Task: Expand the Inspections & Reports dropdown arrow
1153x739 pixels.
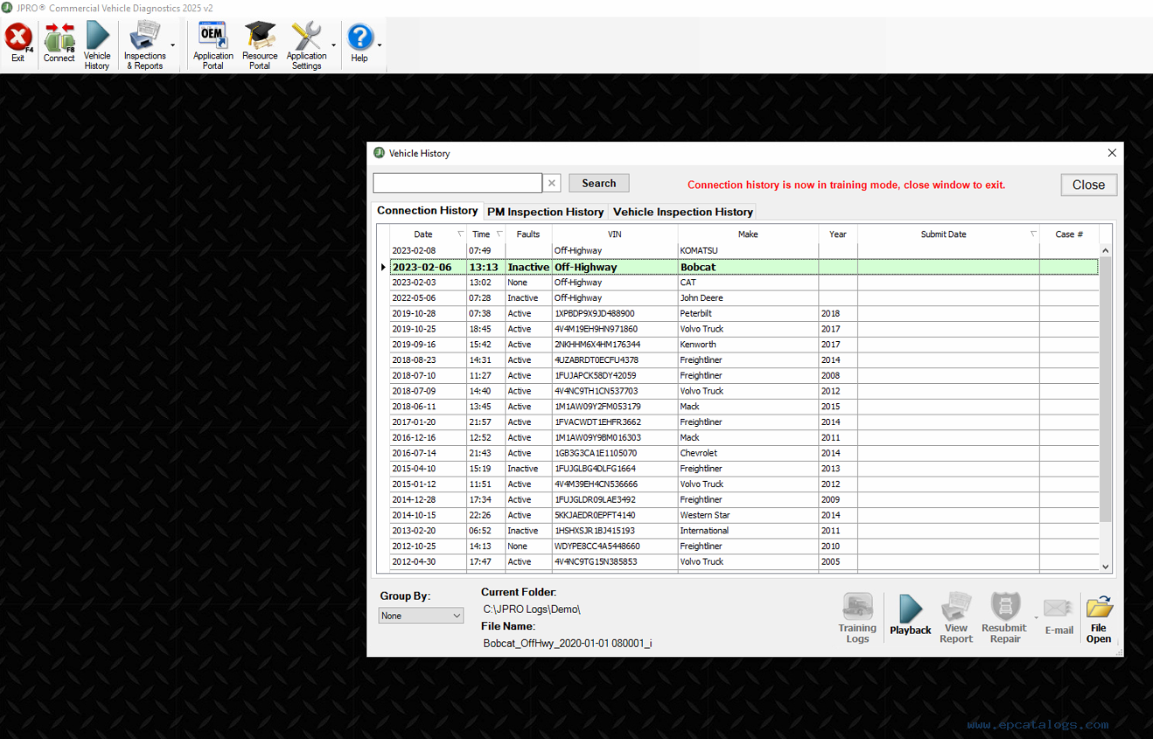Action: click(172, 45)
